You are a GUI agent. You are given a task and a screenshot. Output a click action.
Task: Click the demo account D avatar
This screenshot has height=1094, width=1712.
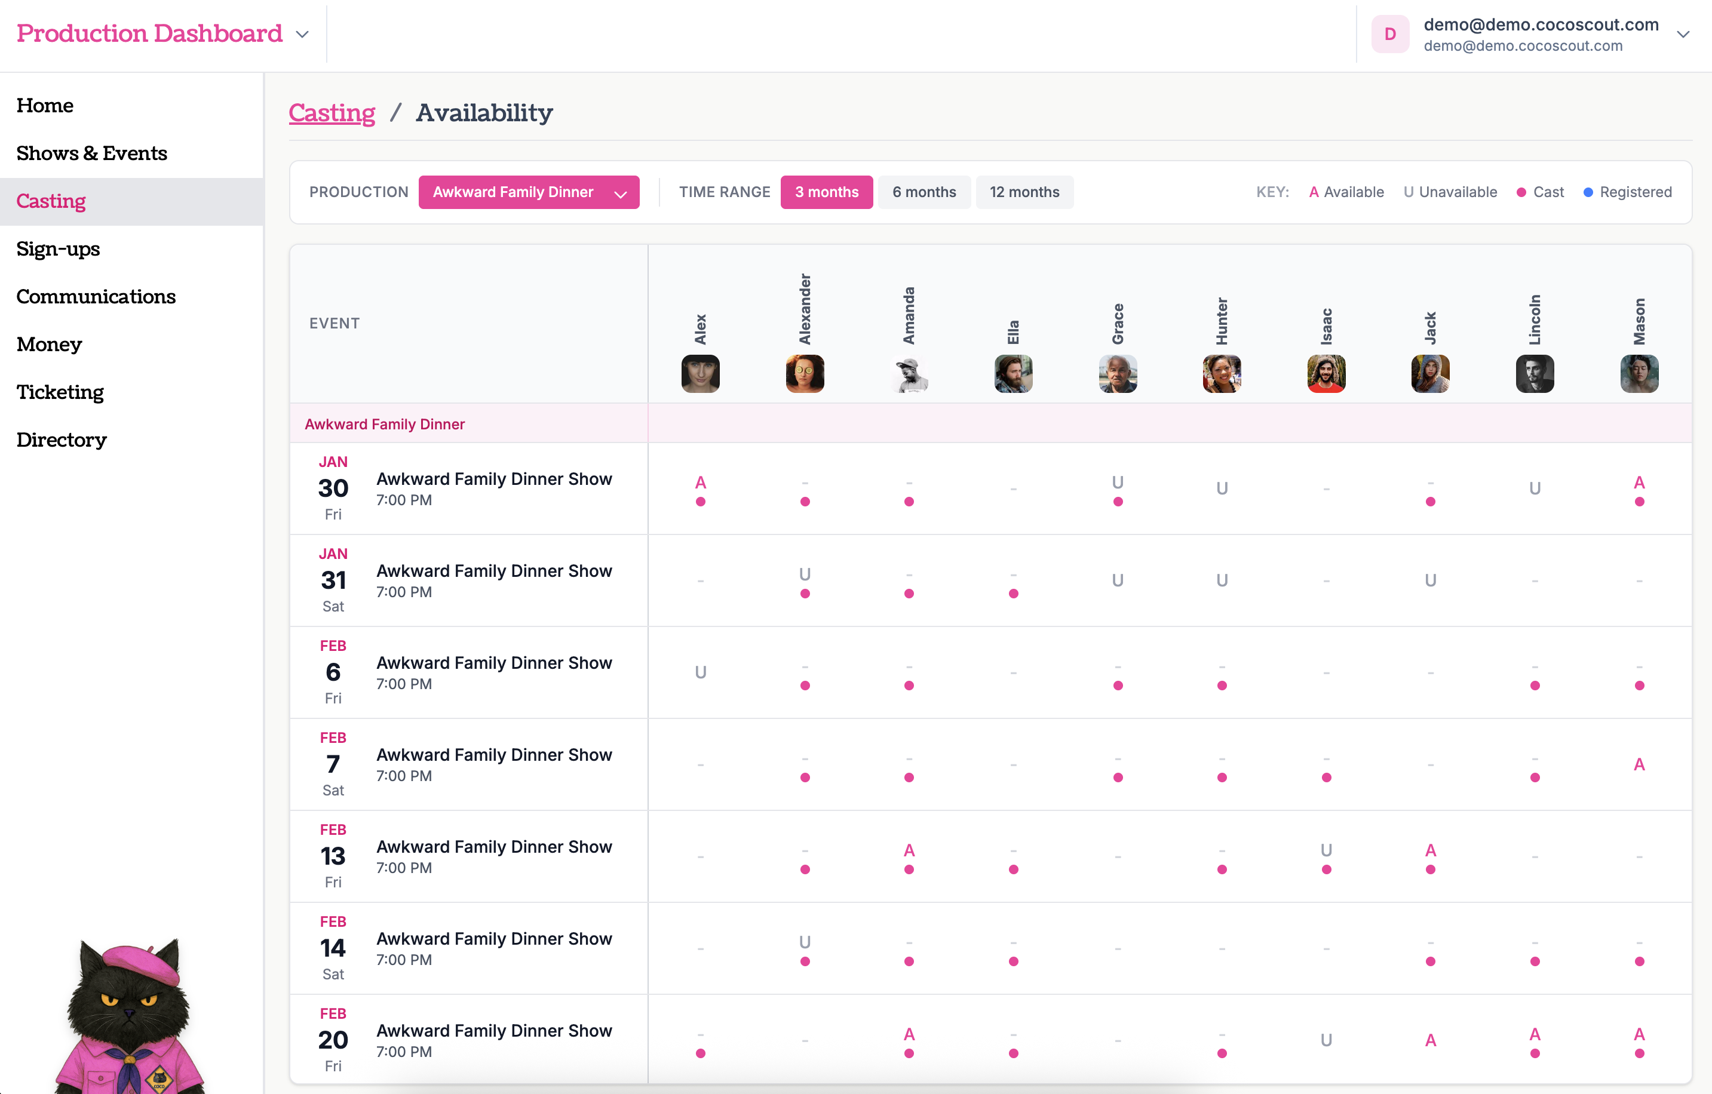pos(1390,33)
